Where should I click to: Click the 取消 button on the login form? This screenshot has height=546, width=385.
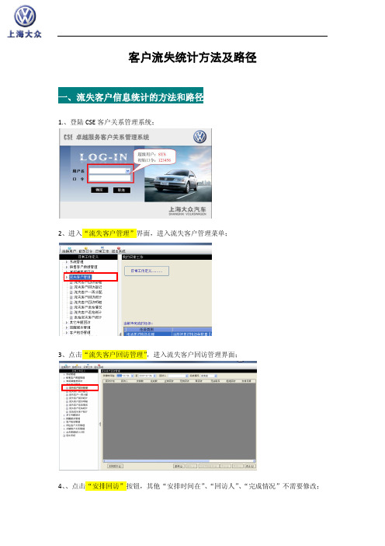122,190
